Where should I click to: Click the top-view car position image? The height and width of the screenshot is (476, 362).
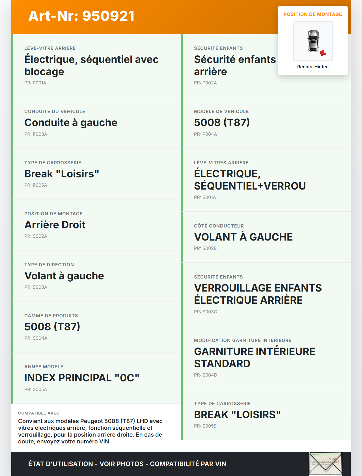click(313, 41)
